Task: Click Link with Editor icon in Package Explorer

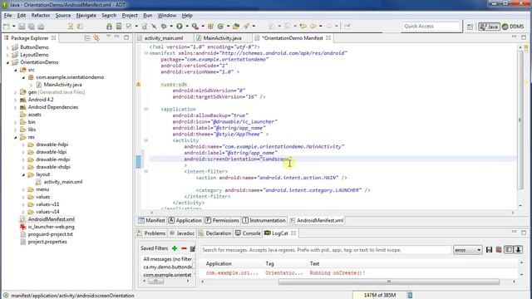Action: tap(96, 38)
